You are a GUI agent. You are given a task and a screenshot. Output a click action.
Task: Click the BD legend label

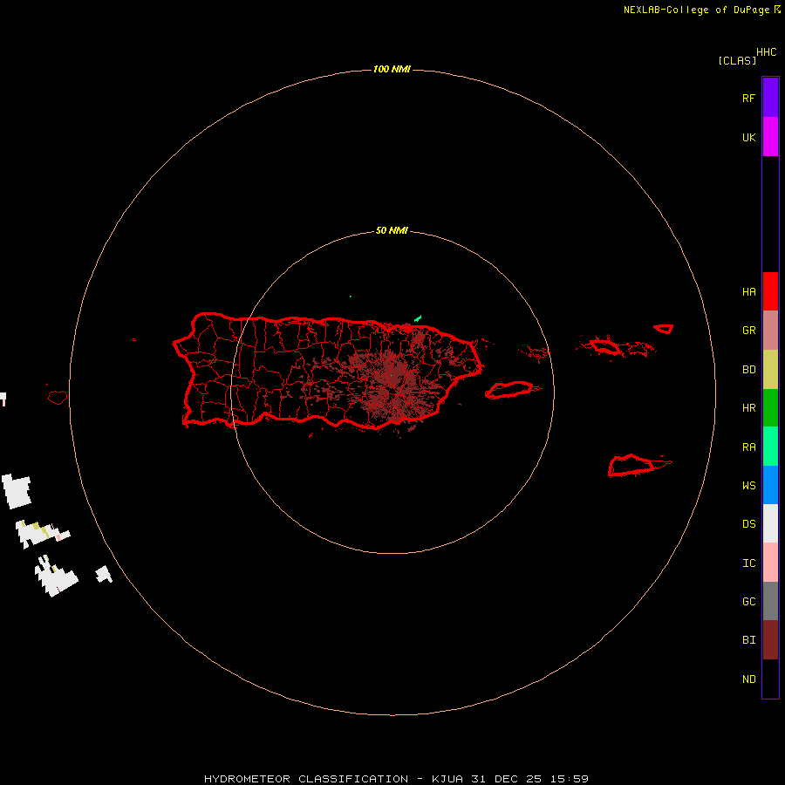pos(748,370)
